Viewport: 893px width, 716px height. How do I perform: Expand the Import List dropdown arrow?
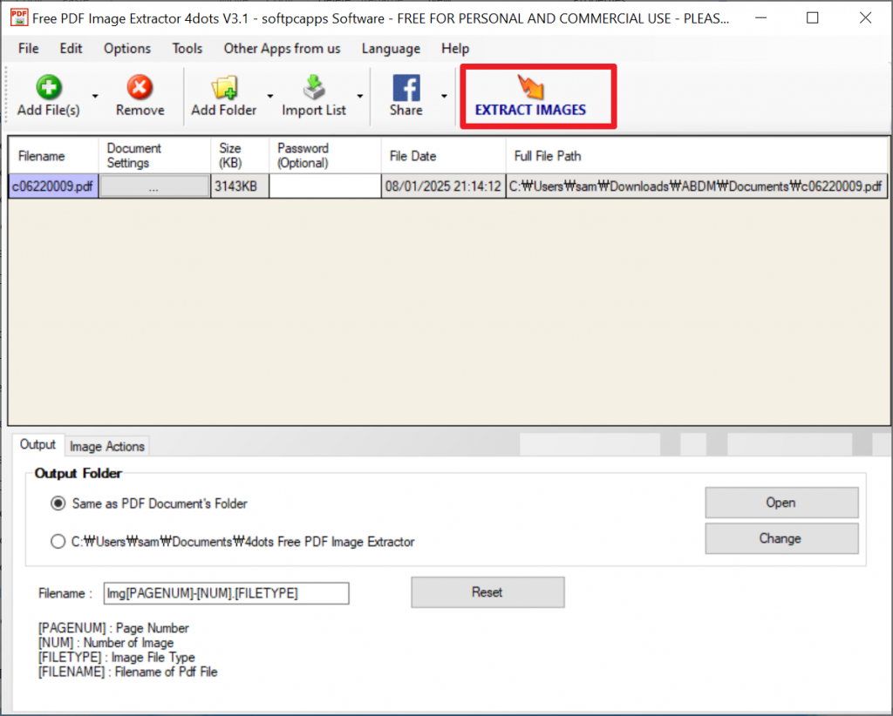[x=360, y=96]
